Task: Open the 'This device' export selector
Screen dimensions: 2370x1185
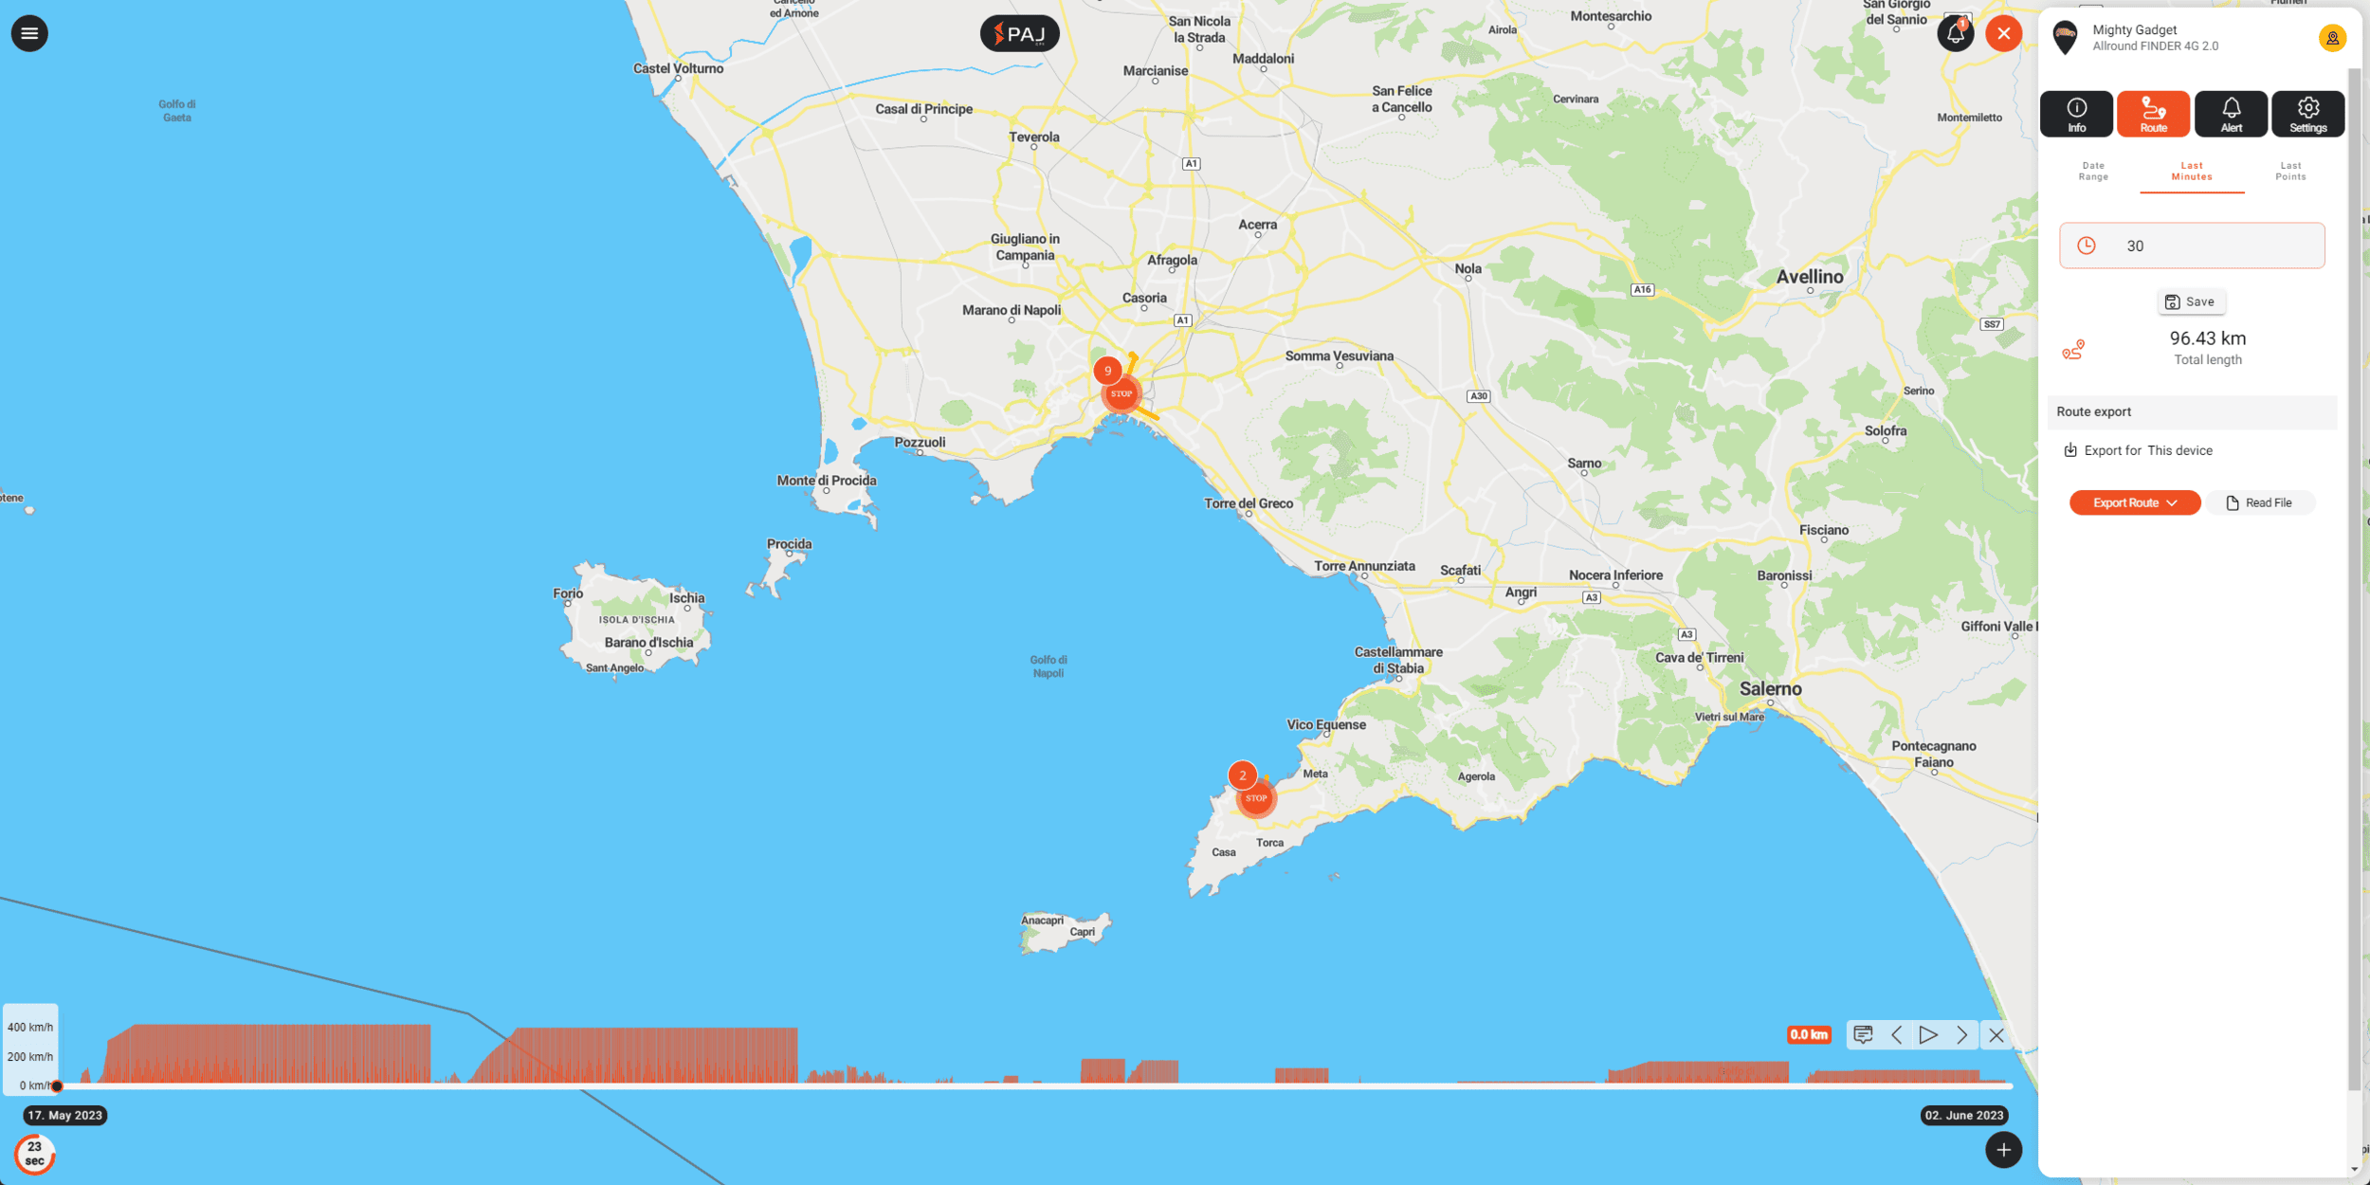Action: [2179, 450]
